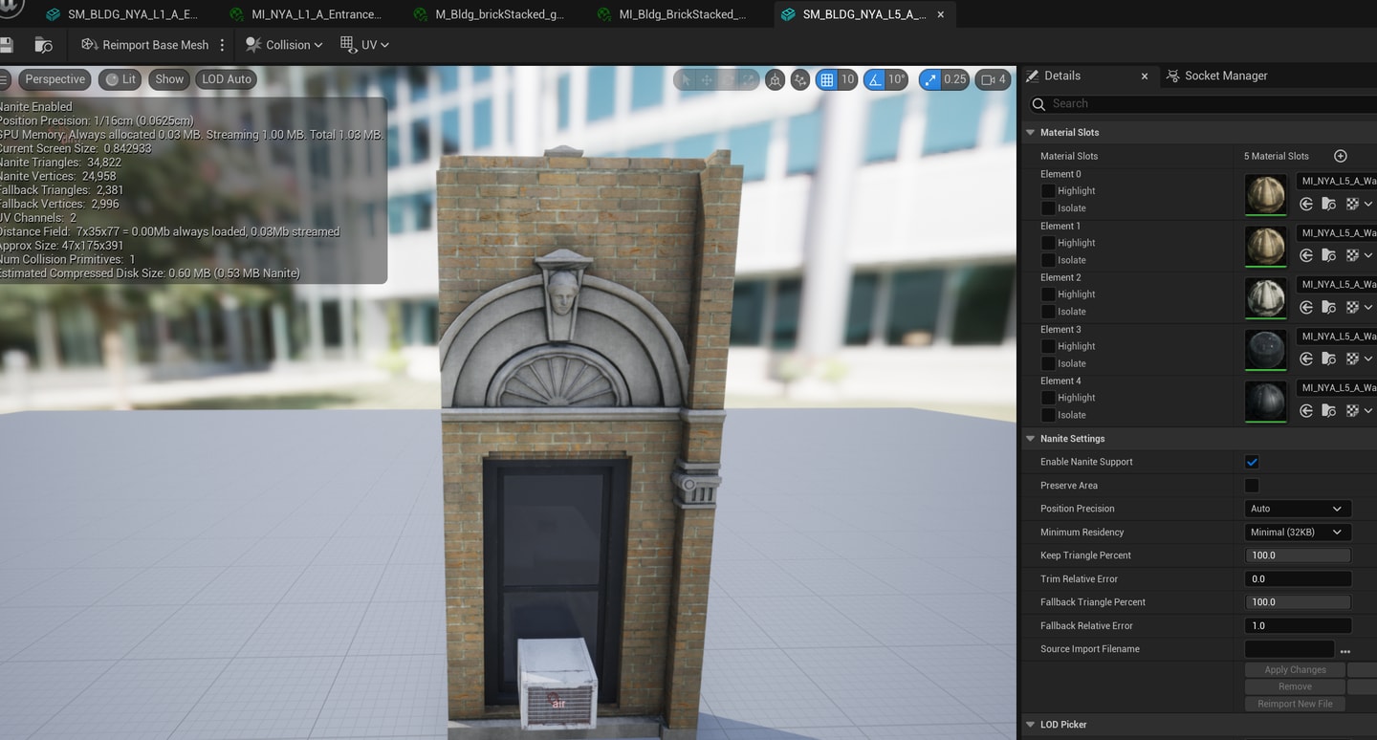Open the Show menu in viewport

169,79
